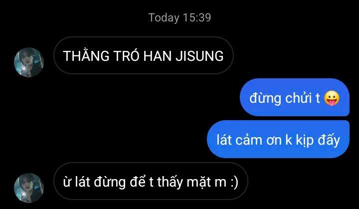
Task: Click the word ừ starting the last message
Action: (x=67, y=183)
